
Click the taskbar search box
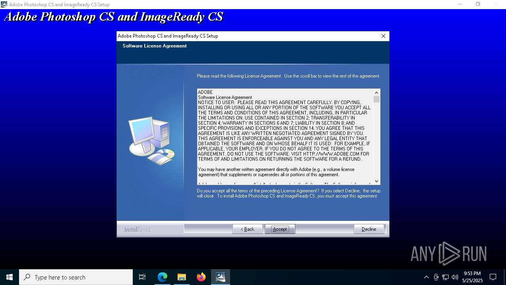[x=76, y=277]
